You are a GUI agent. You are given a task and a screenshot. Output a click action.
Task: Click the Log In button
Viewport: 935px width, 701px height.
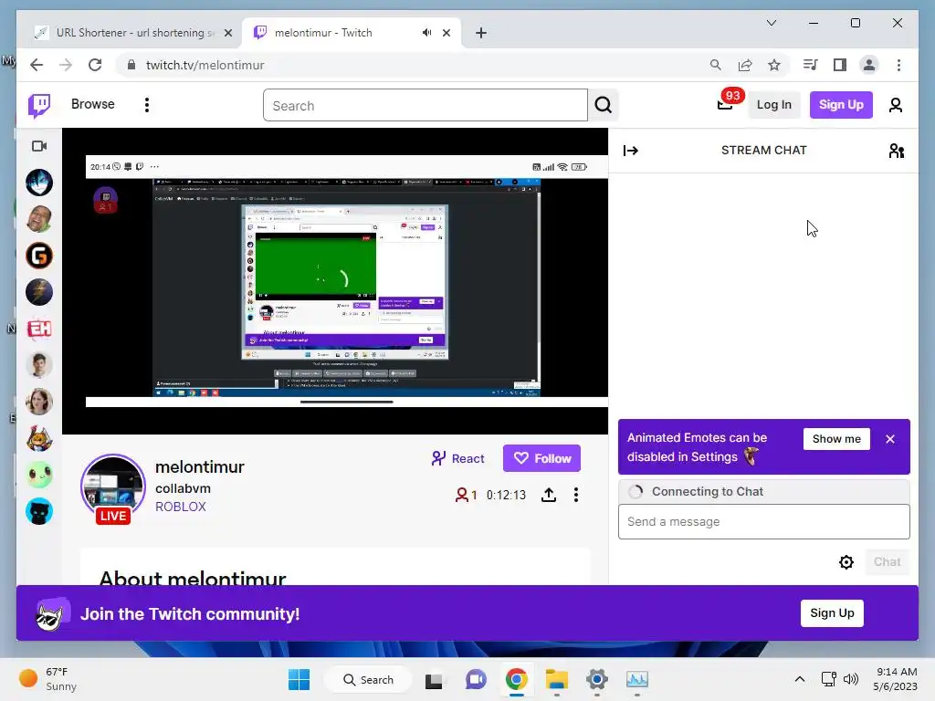[773, 105]
